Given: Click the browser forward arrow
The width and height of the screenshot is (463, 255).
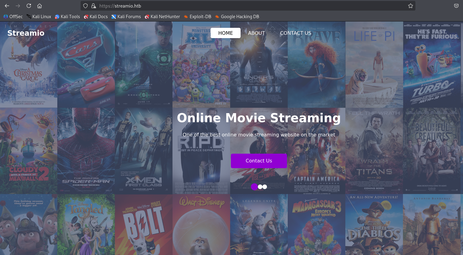Looking at the screenshot, I should (x=18, y=6).
